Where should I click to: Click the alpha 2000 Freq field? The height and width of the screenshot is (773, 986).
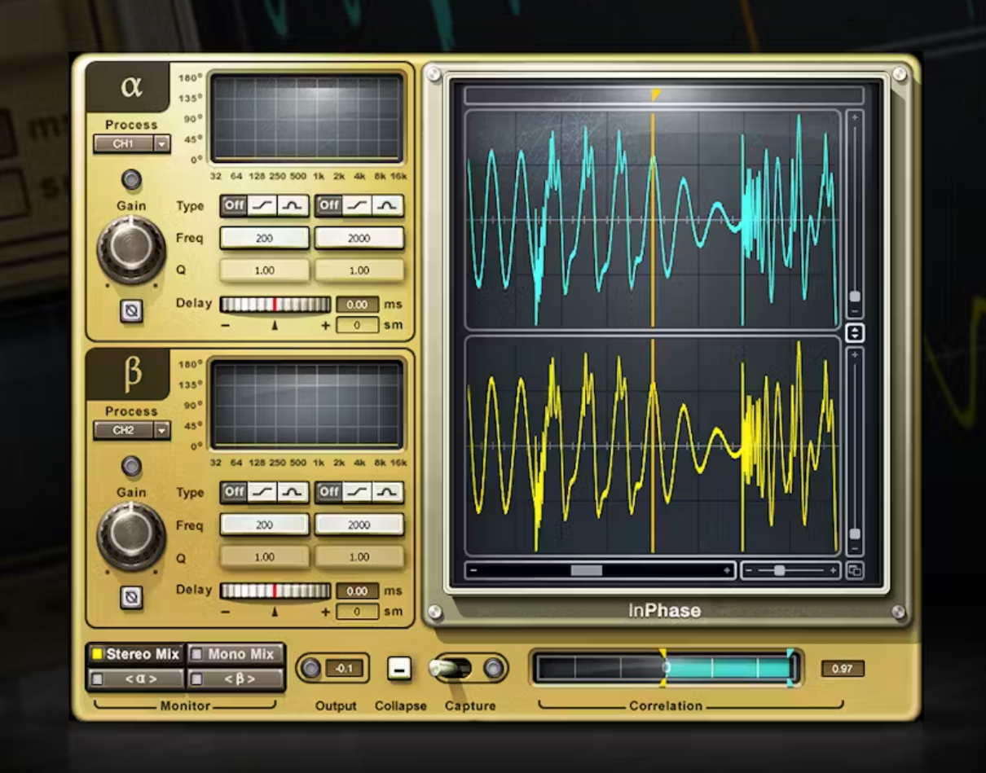(x=359, y=238)
